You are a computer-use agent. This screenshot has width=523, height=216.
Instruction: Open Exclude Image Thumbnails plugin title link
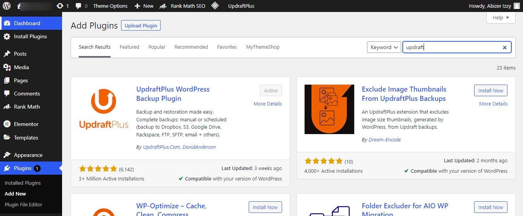(404, 94)
